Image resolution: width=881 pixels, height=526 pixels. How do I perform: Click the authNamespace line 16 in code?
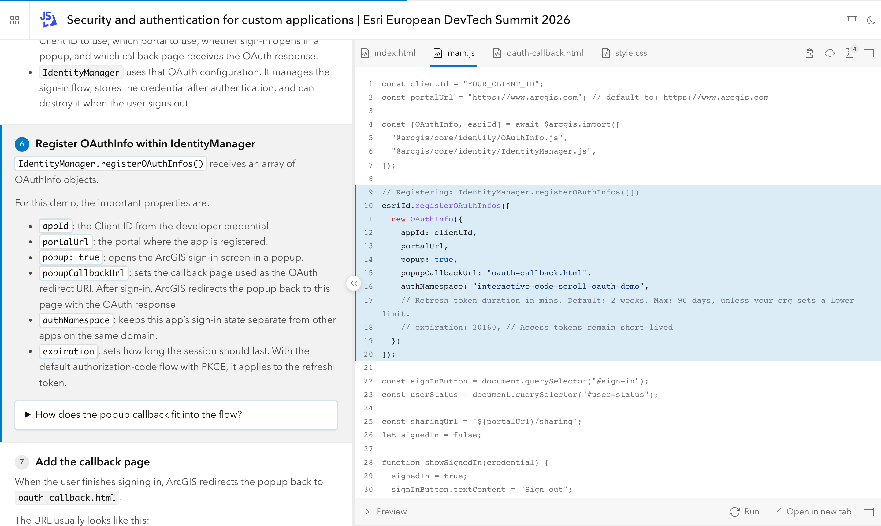pos(525,286)
